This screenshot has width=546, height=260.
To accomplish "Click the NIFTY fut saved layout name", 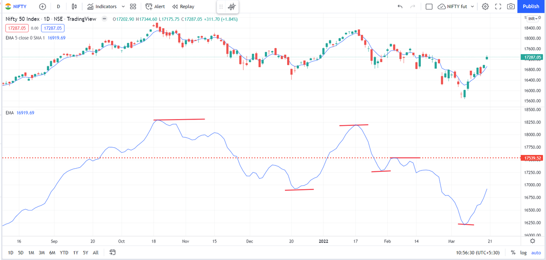I will (x=458, y=6).
